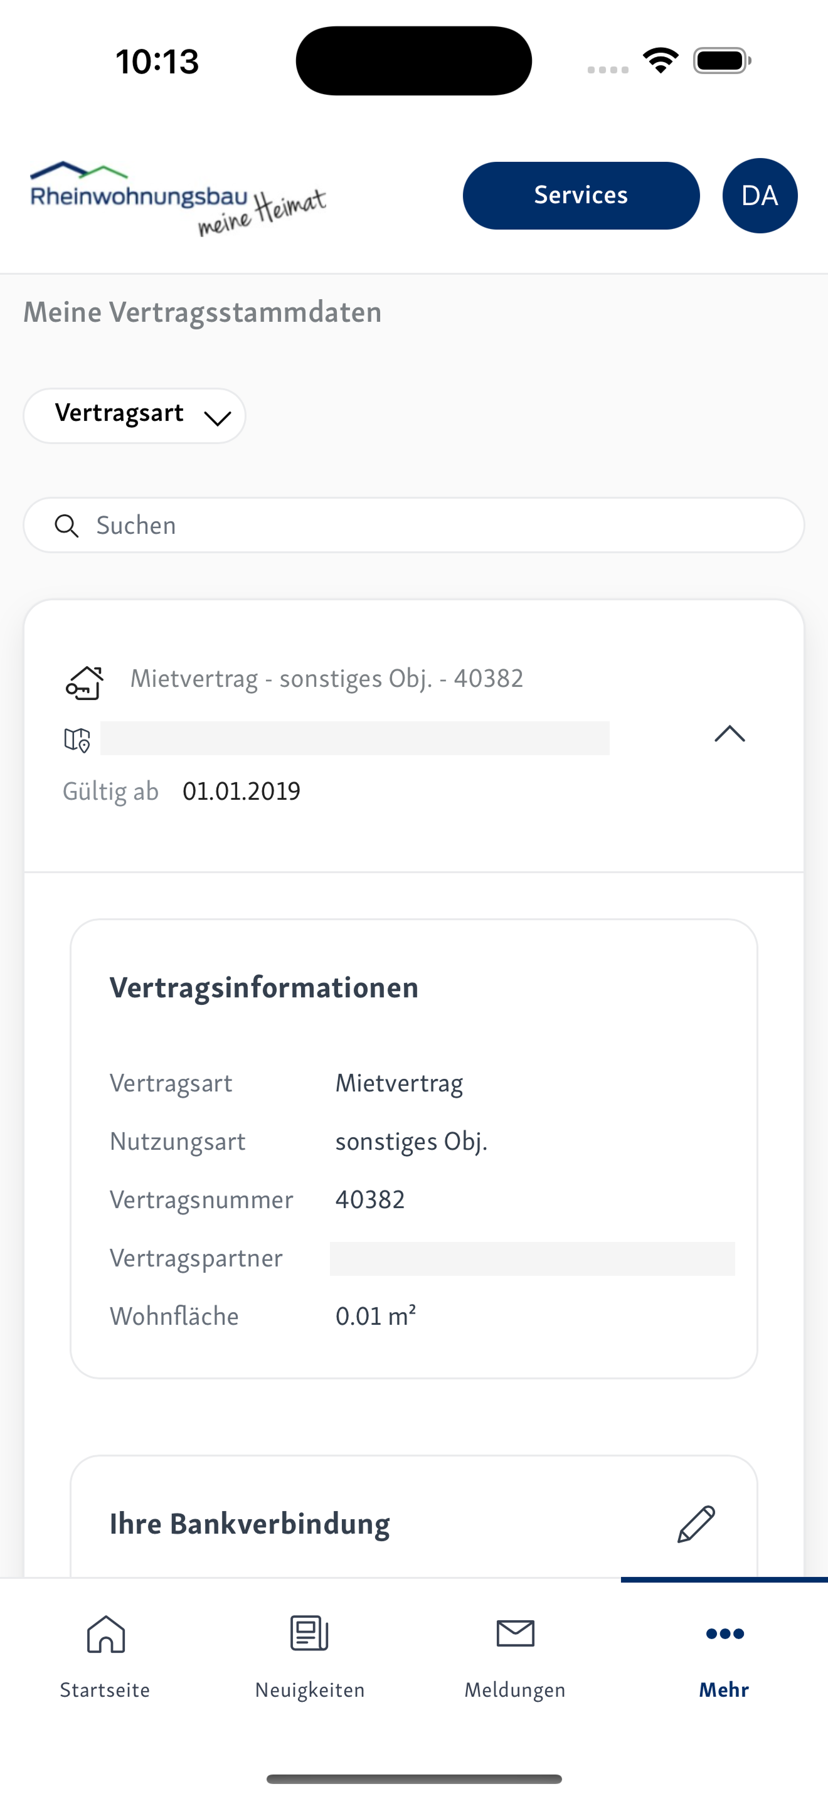This screenshot has height=1799, width=828.
Task: Tap the battery status icon
Action: point(722,60)
